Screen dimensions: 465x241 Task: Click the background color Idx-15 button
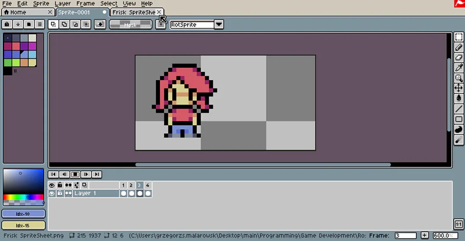(x=23, y=225)
